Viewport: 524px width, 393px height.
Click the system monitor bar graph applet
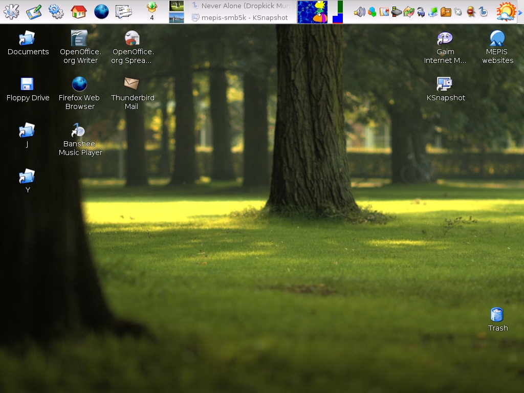[338, 12]
